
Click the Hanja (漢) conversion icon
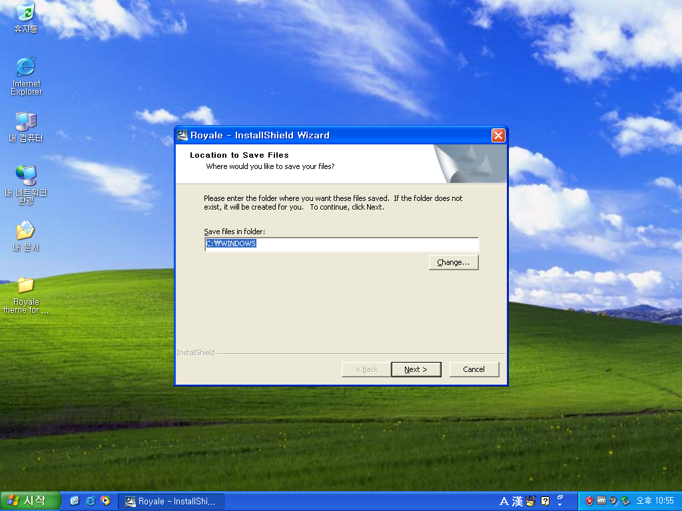[517, 501]
